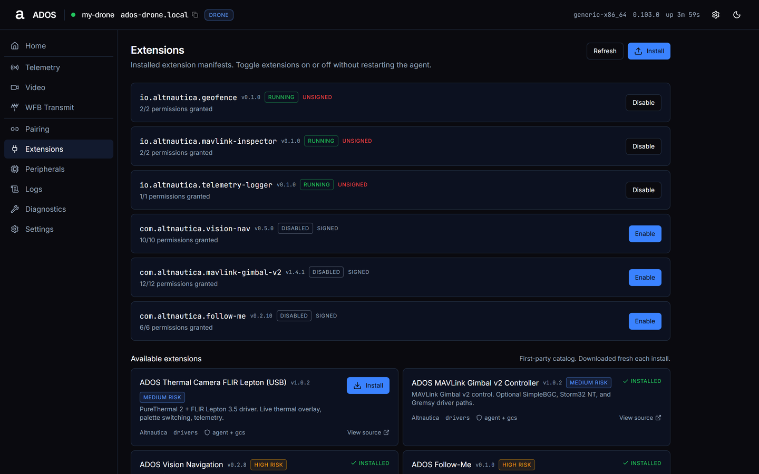The image size is (759, 474).
Task: Enable the mavlink-gimbal-v2 extension
Action: [645, 278]
